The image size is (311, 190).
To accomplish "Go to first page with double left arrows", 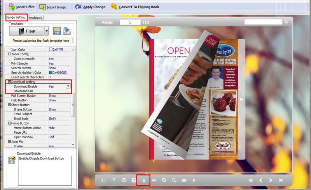I will pyautogui.click(x=251, y=180).
